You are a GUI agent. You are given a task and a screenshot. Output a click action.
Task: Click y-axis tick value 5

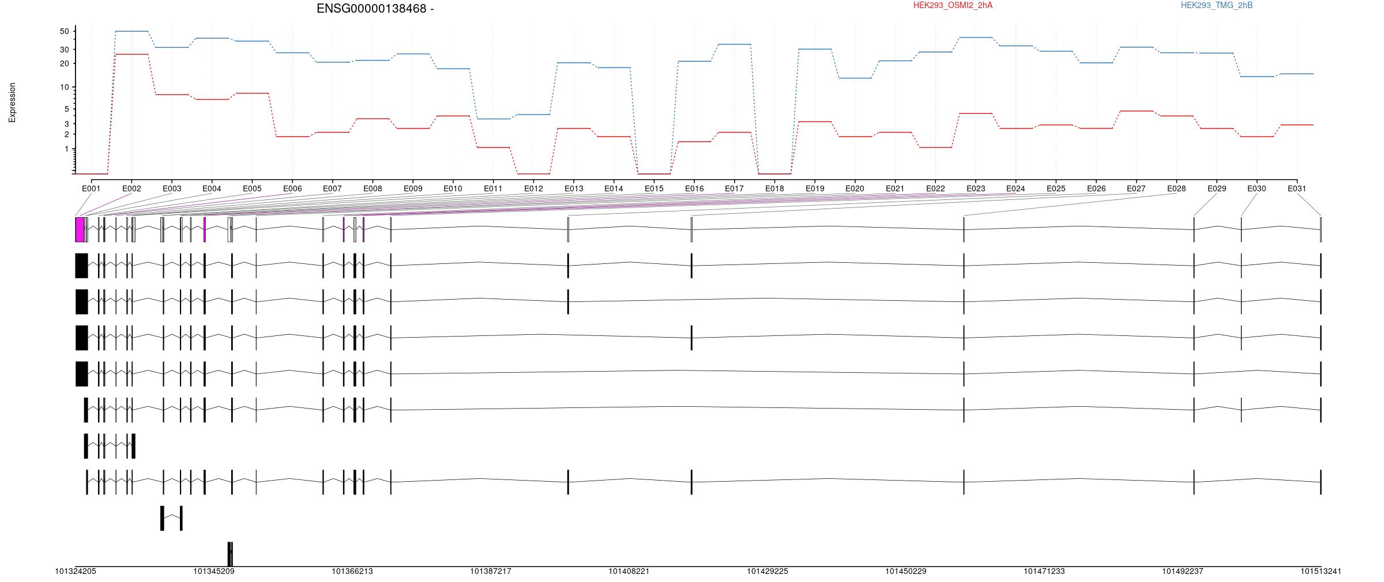point(66,109)
